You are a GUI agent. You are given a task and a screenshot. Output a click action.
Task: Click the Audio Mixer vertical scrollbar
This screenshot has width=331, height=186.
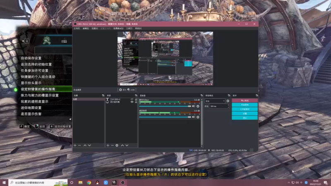point(202,122)
